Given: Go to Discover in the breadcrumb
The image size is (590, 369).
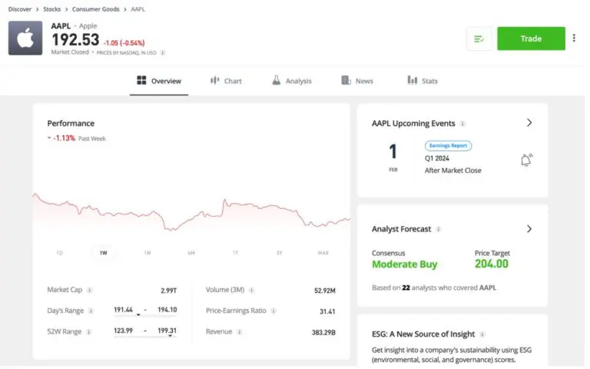Looking at the screenshot, I should pos(20,9).
